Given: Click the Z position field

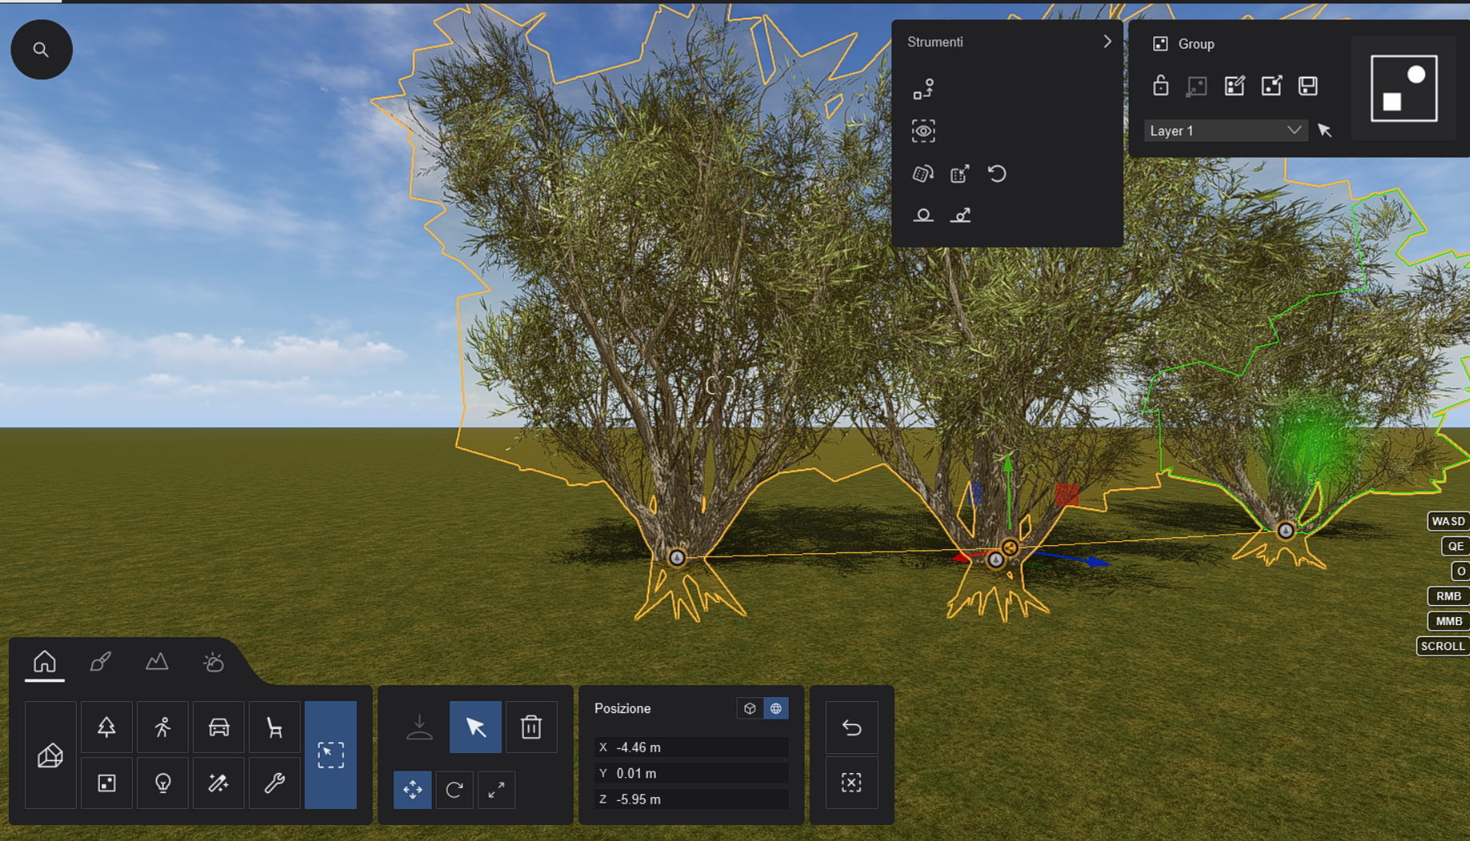Looking at the screenshot, I should pyautogui.click(x=691, y=799).
